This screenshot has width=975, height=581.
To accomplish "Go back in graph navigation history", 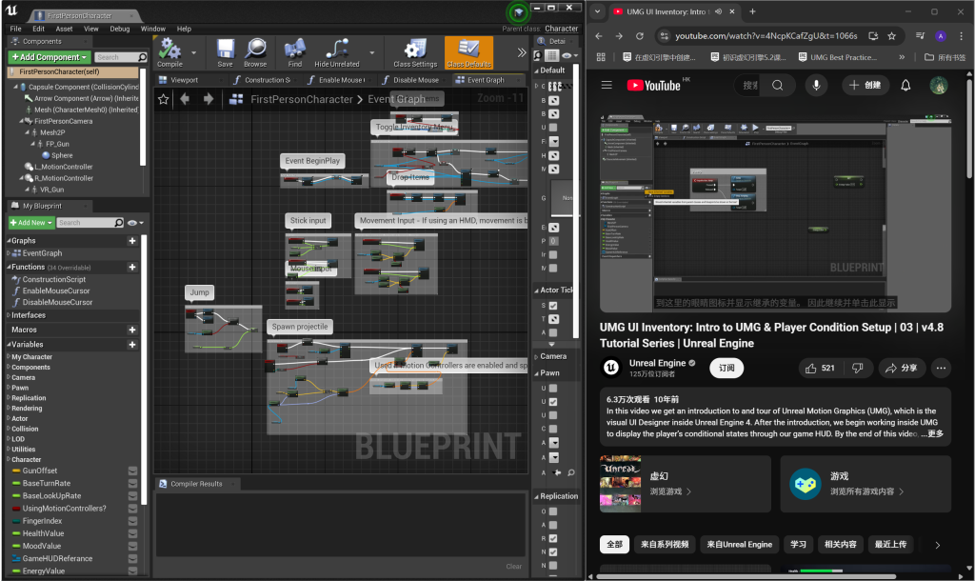I will click(x=185, y=99).
